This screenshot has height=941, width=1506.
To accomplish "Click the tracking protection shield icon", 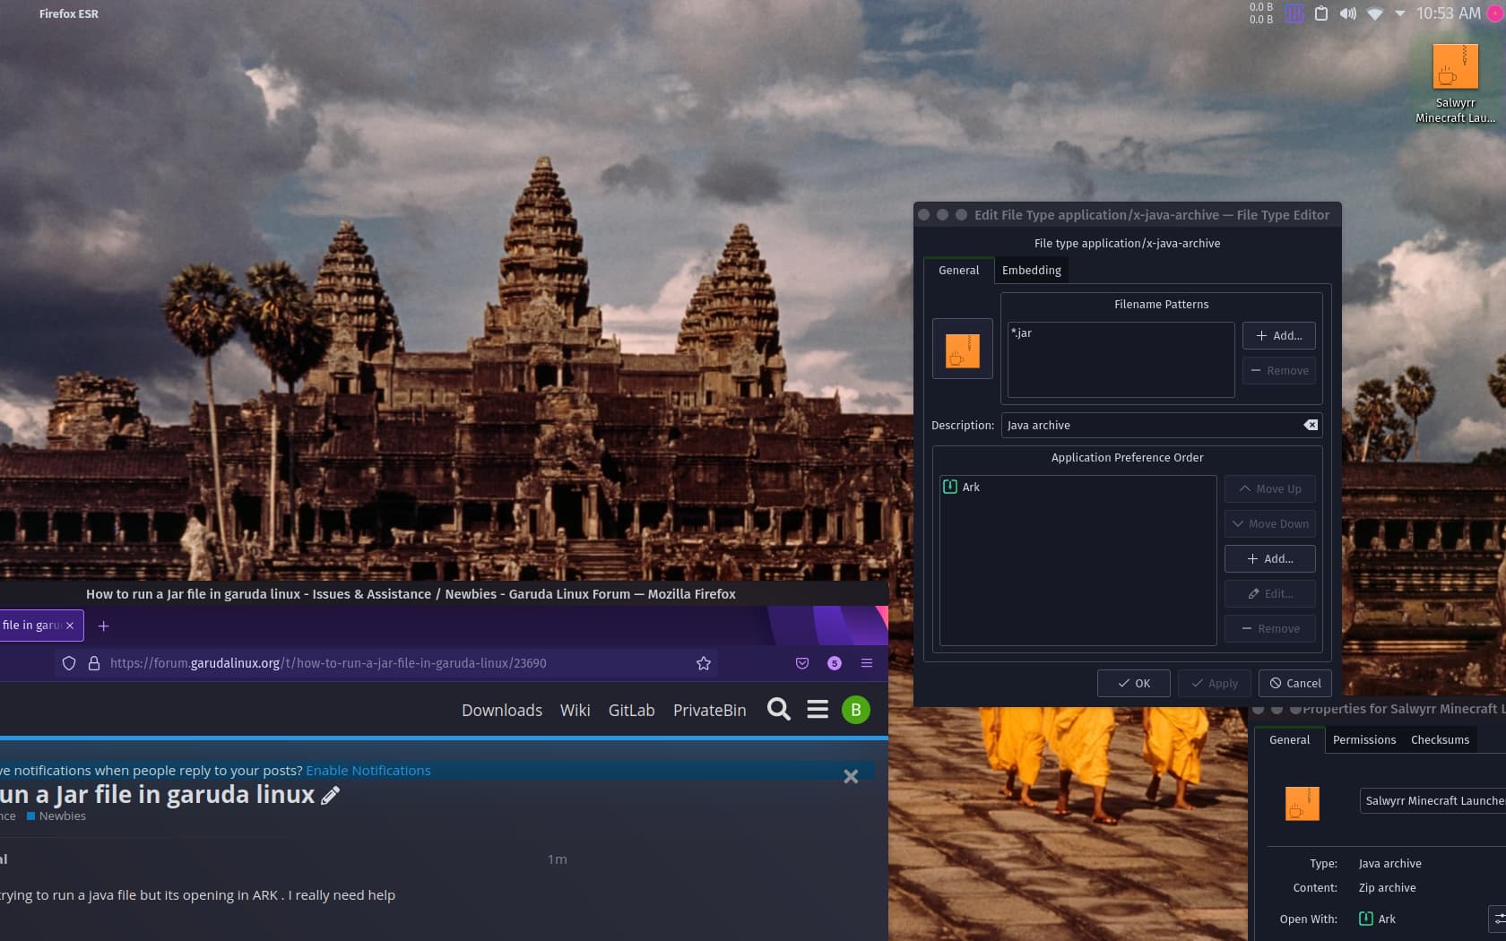I will (69, 663).
